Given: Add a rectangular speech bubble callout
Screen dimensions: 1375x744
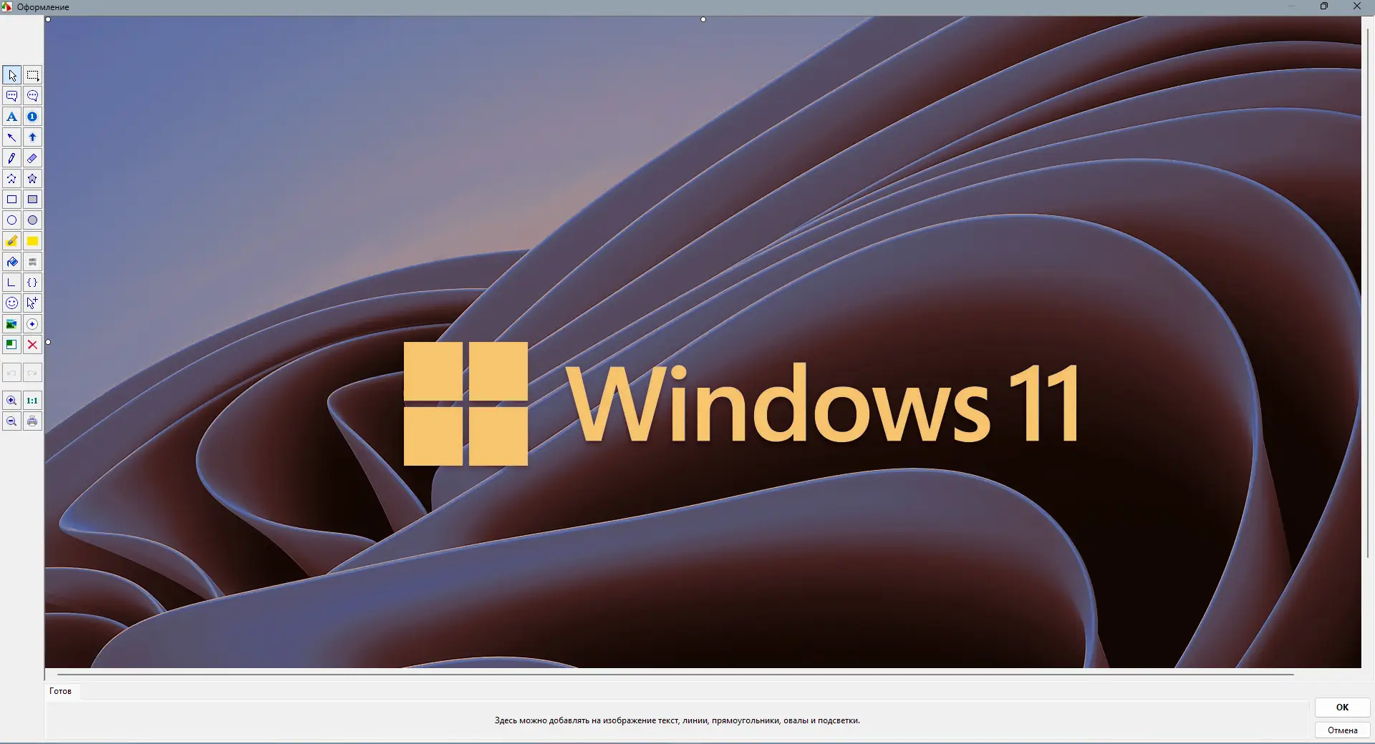Looking at the screenshot, I should (x=11, y=96).
